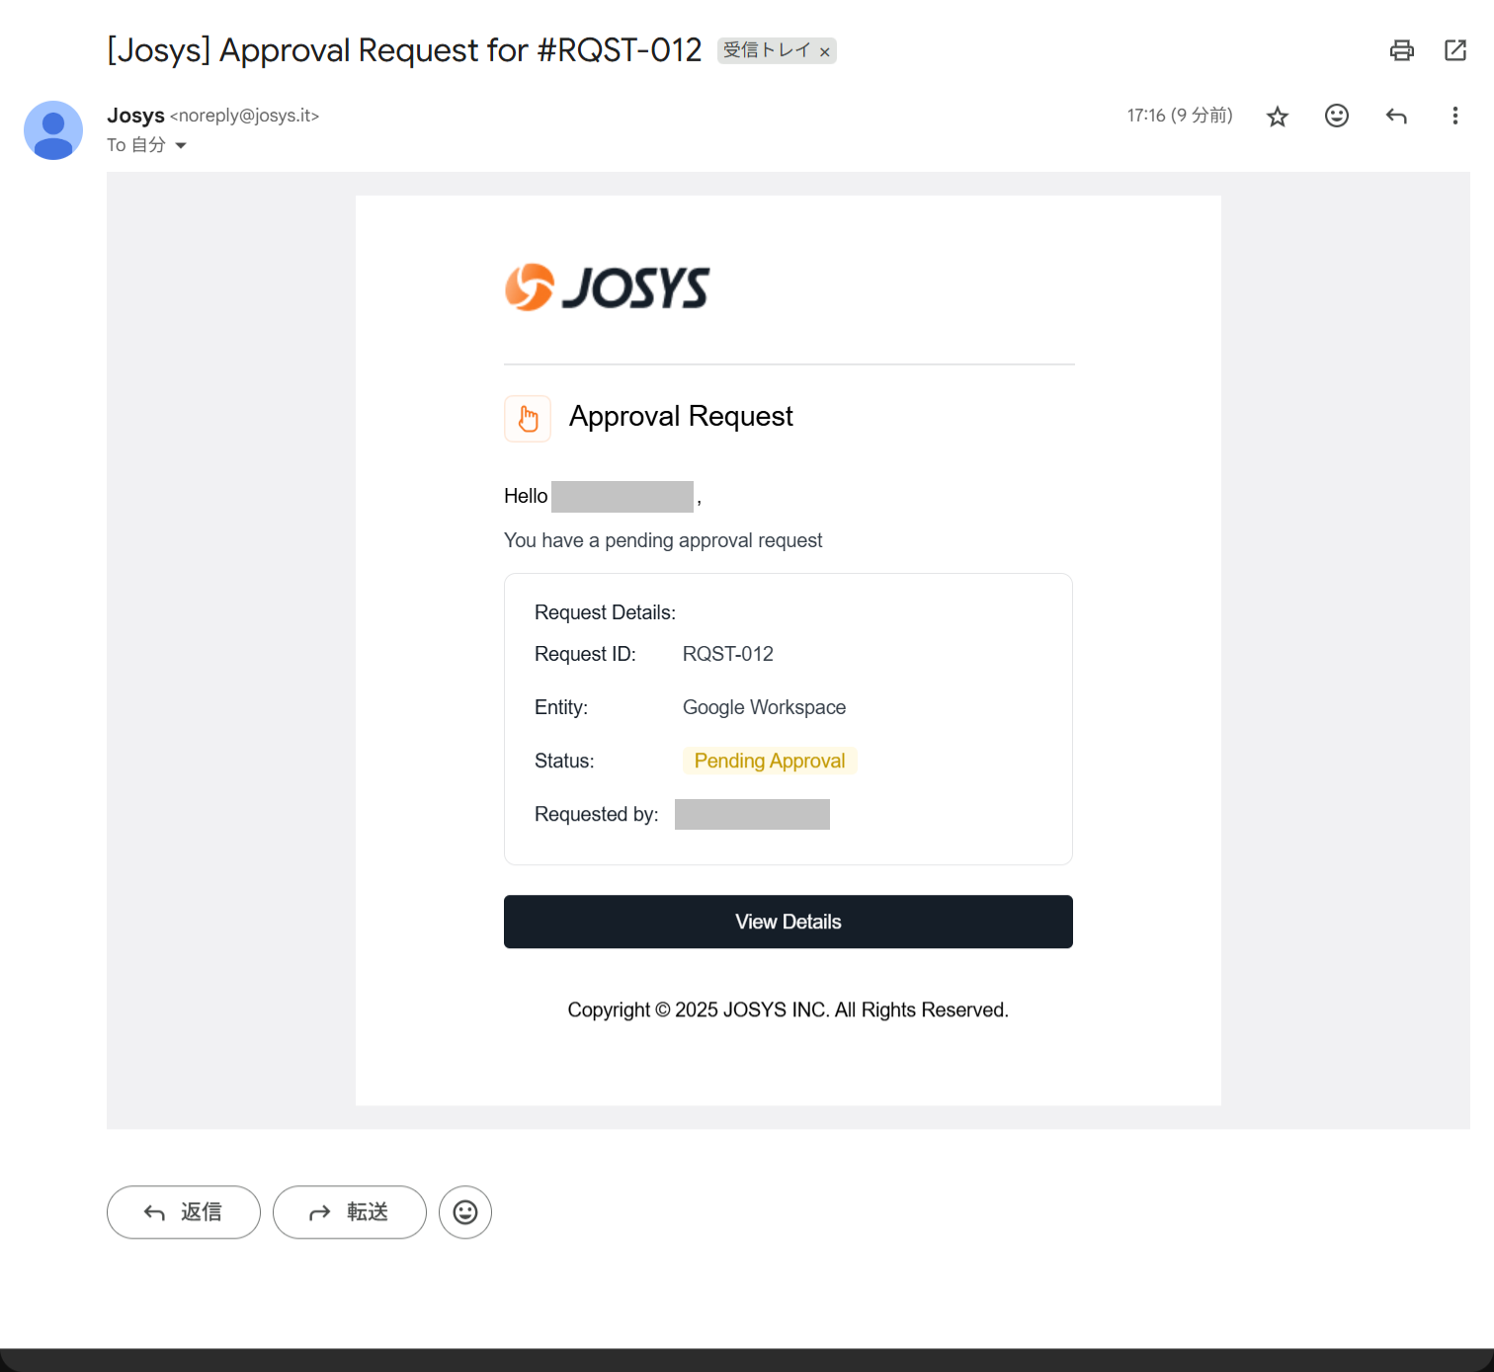The height and width of the screenshot is (1372, 1494).
Task: Remove the 受信トレイ label with the x
Action: pos(824,52)
